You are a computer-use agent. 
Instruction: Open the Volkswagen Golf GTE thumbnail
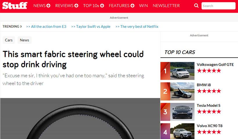(x=182, y=71)
